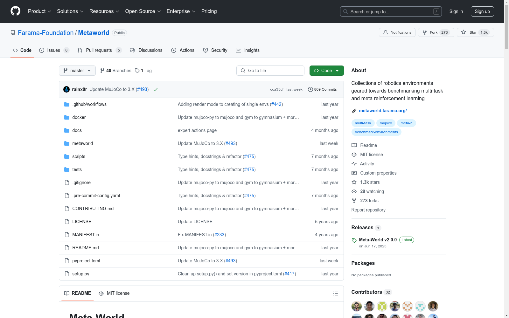Open rainx0r's avatar icon
The image size is (509, 318).
click(x=66, y=89)
